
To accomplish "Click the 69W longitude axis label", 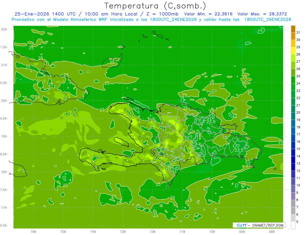I will click(242, 231).
